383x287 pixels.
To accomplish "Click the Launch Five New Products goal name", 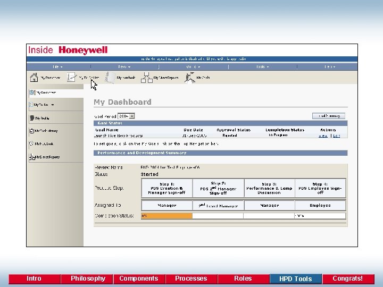I will click(x=119, y=136).
